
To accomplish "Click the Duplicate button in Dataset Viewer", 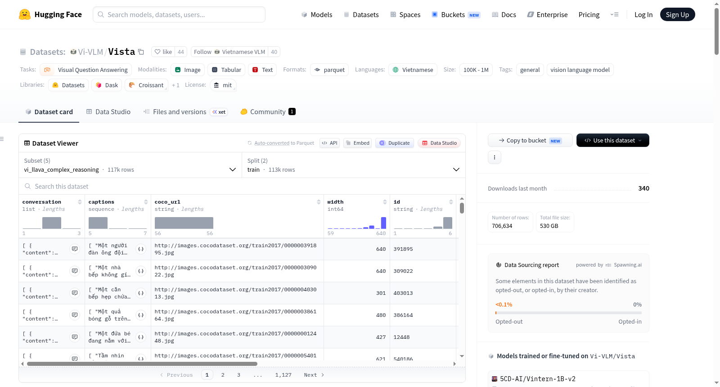I will point(395,143).
